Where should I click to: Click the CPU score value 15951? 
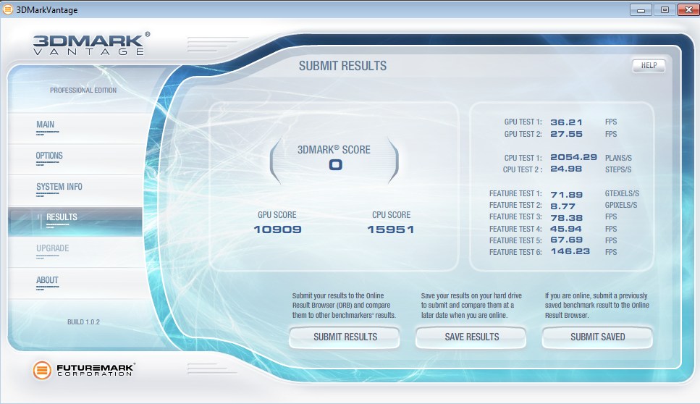point(391,230)
